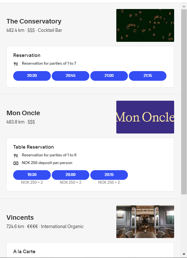Open the Mon Oncle restaurant title
Image resolution: width=187 pixels, height=258 pixels.
(x=23, y=113)
